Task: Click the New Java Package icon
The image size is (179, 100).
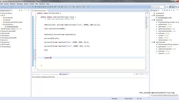Action: pyautogui.click(x=48, y=7)
